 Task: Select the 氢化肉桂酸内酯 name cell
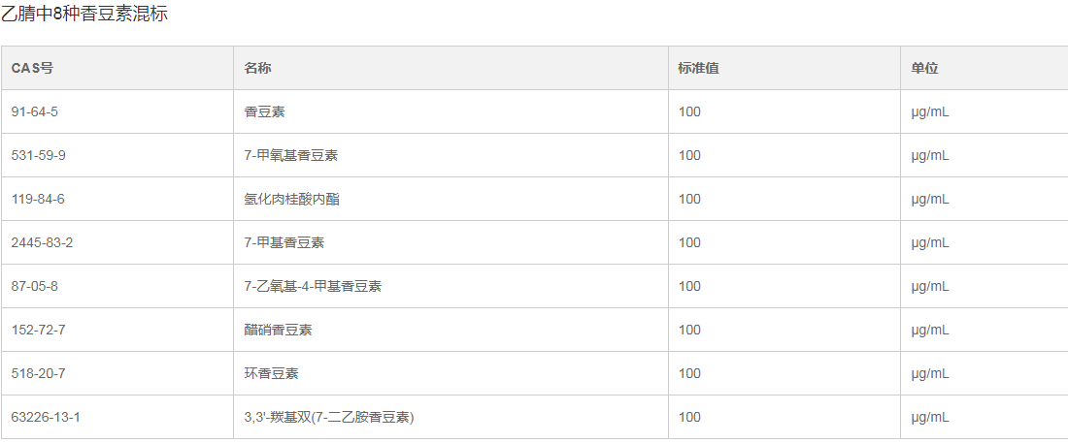click(291, 199)
